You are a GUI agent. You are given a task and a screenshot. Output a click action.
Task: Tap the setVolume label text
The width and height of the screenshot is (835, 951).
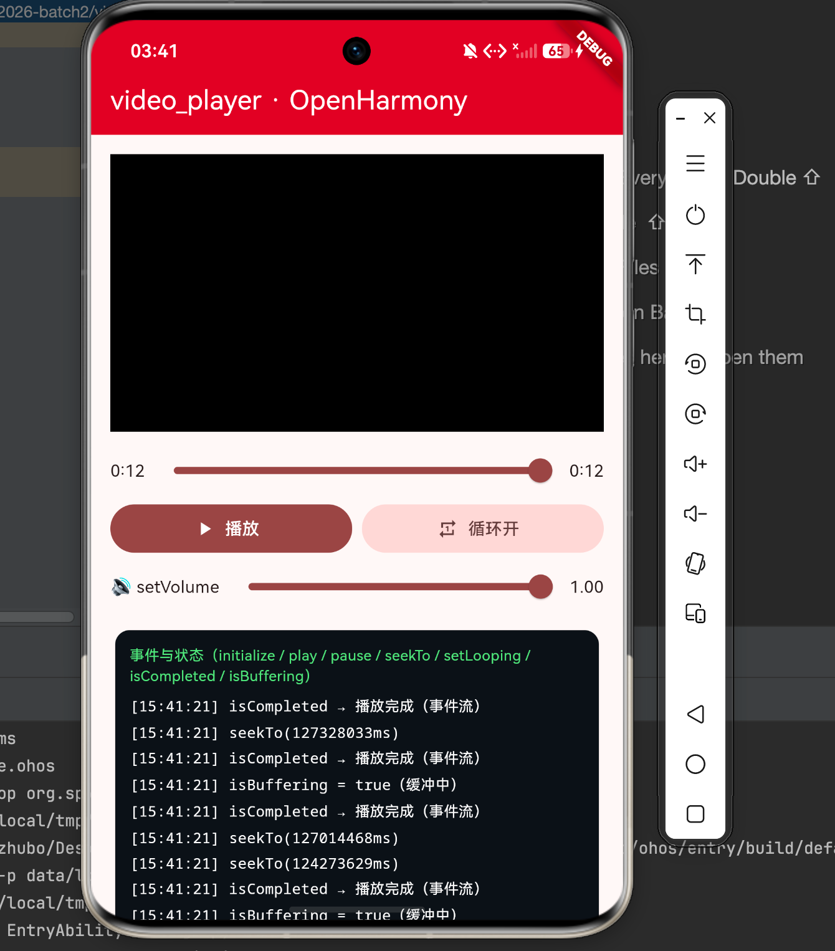click(178, 587)
